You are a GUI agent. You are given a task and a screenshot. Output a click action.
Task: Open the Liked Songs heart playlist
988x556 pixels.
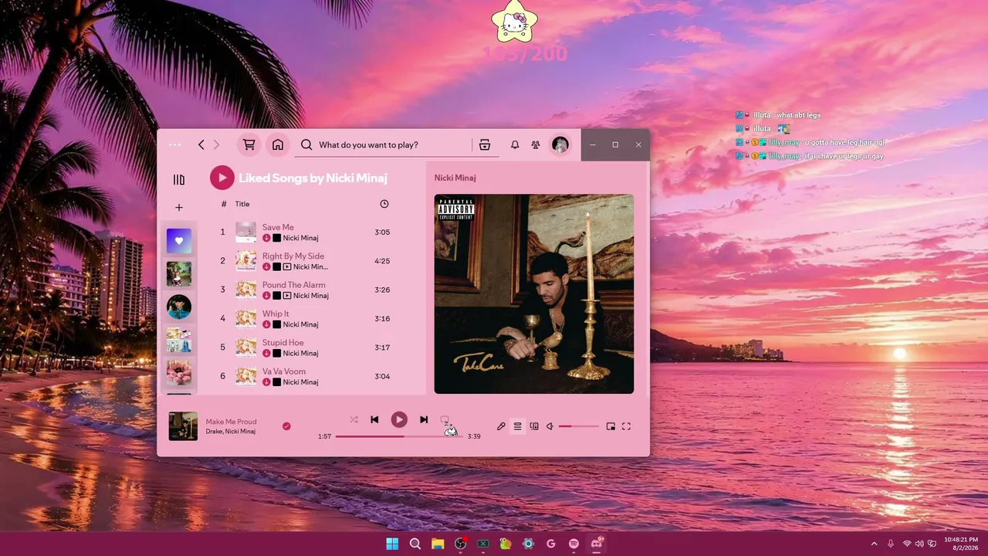point(179,241)
